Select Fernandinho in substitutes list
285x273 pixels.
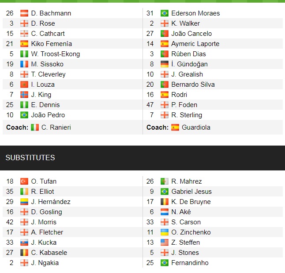pos(190,263)
